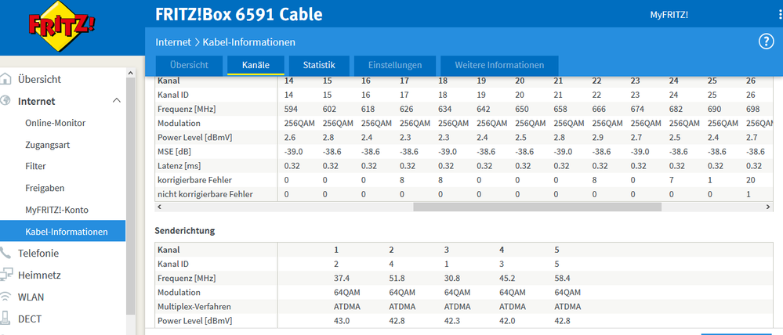Viewport: 783px width, 335px height.
Task: Open the Statistik tab
Action: click(x=319, y=65)
